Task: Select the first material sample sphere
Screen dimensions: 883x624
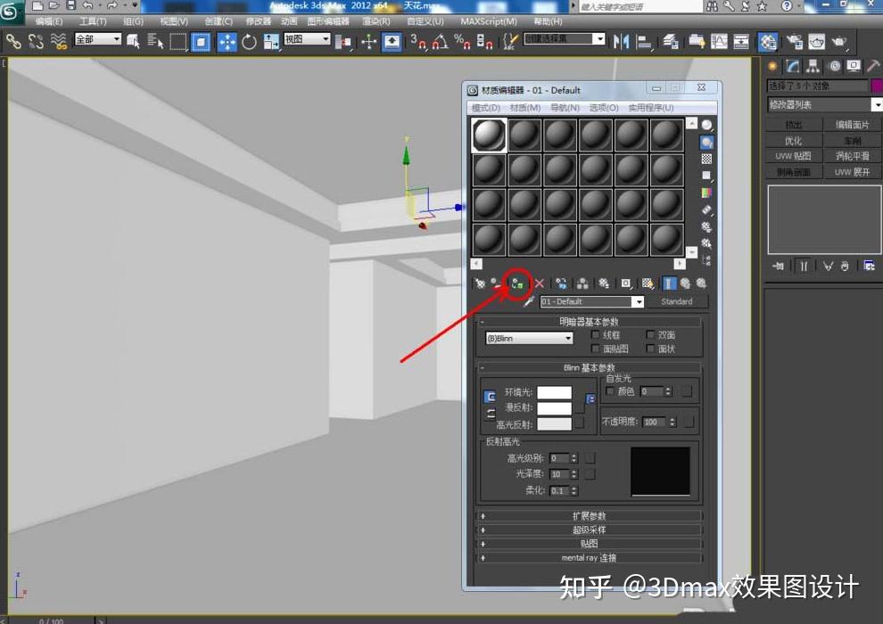Action: [x=489, y=134]
